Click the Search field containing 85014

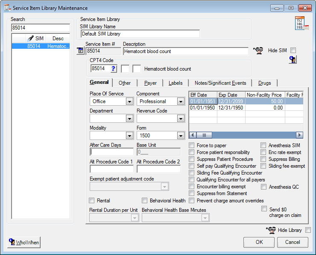(41, 28)
